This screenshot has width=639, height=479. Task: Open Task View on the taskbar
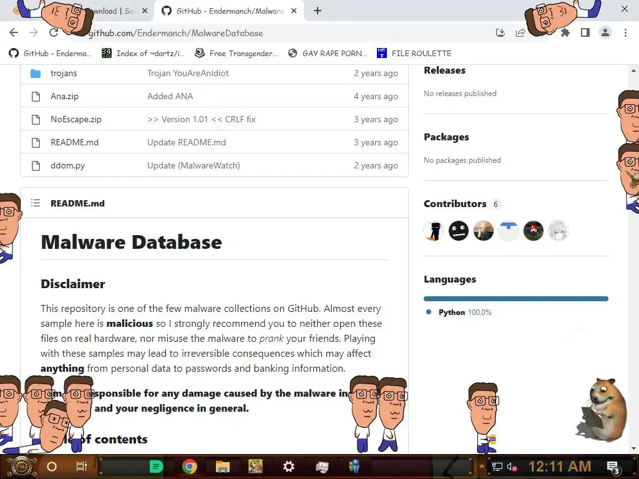pyautogui.click(x=82, y=467)
